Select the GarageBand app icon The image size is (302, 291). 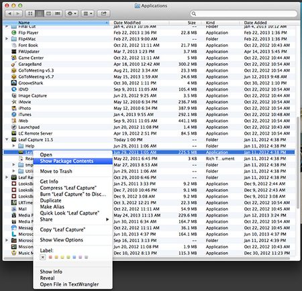coord(14,64)
